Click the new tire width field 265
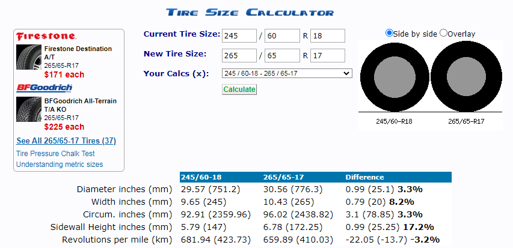Viewport: 513px width, 248px height. pos(239,56)
